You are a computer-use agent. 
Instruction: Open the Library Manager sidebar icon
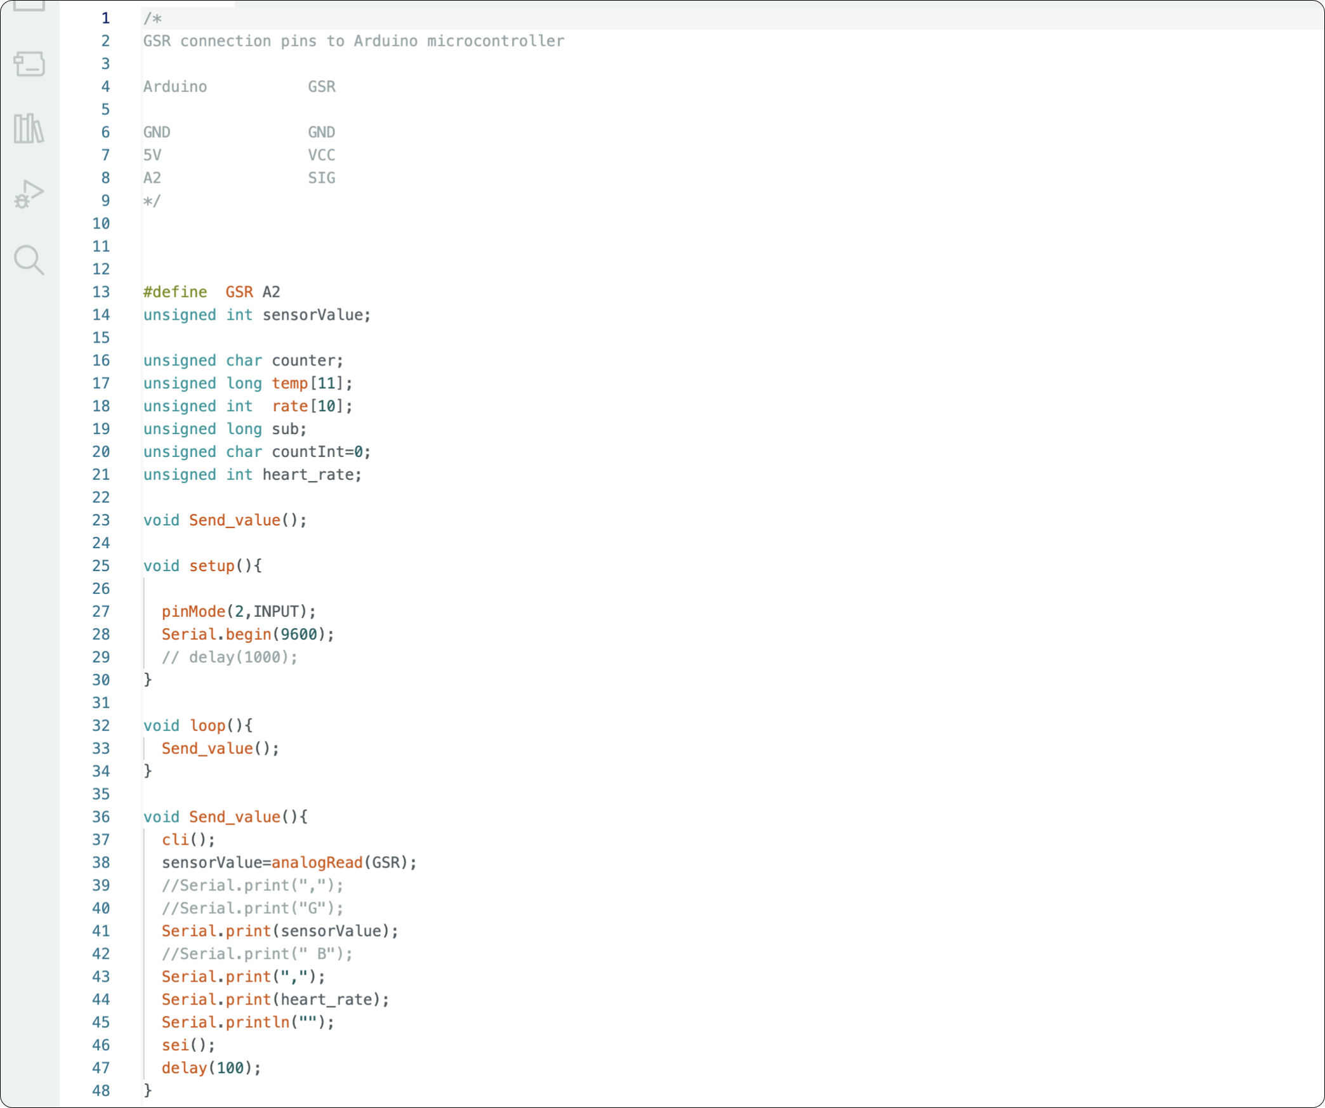[x=29, y=129]
